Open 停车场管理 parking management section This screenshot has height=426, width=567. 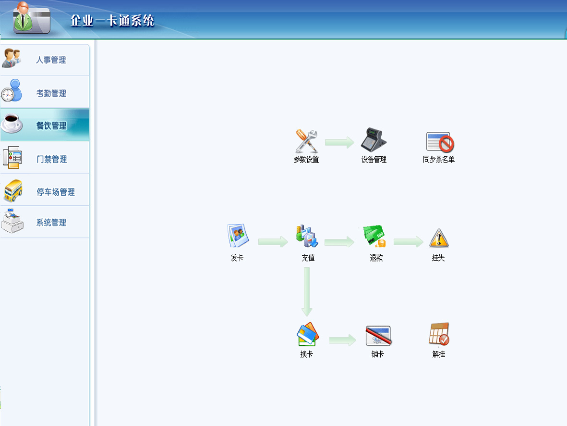[45, 192]
